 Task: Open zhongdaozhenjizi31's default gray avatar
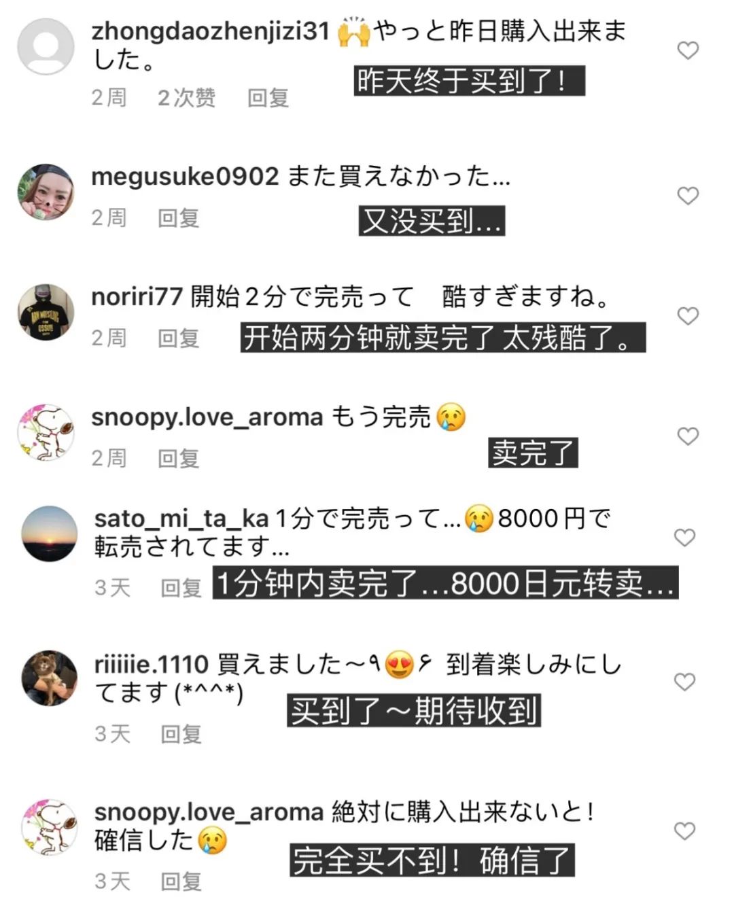pos(46,46)
